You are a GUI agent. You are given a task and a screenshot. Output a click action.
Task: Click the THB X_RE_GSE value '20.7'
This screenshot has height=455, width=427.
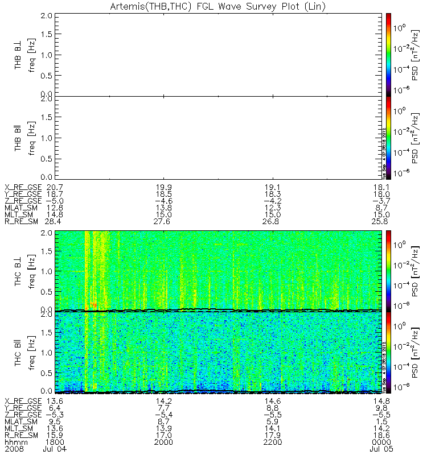click(55, 188)
